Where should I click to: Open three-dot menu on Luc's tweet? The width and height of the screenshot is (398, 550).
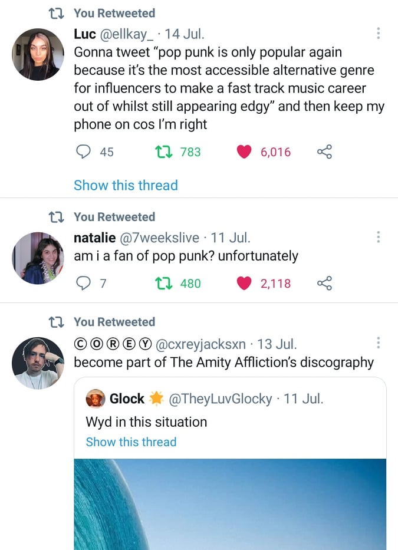378,34
